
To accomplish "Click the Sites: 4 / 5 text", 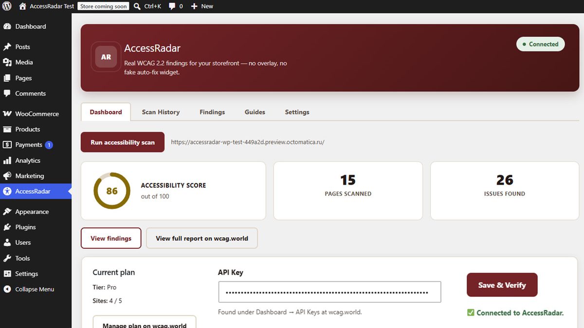I will click(108, 301).
